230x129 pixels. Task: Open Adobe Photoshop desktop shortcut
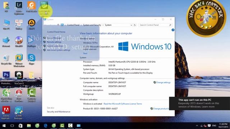click(6, 78)
